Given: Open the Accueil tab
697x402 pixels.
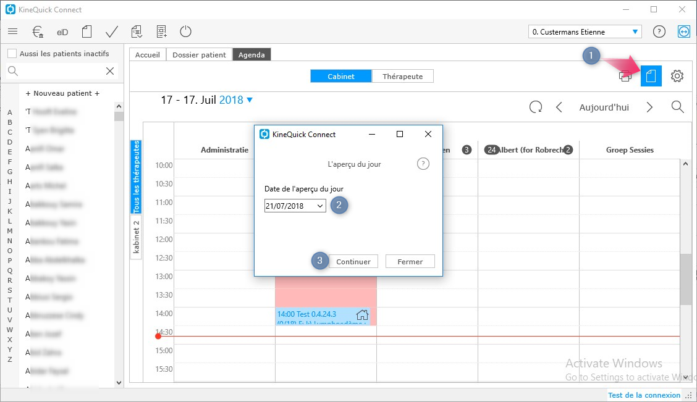Looking at the screenshot, I should click(147, 54).
